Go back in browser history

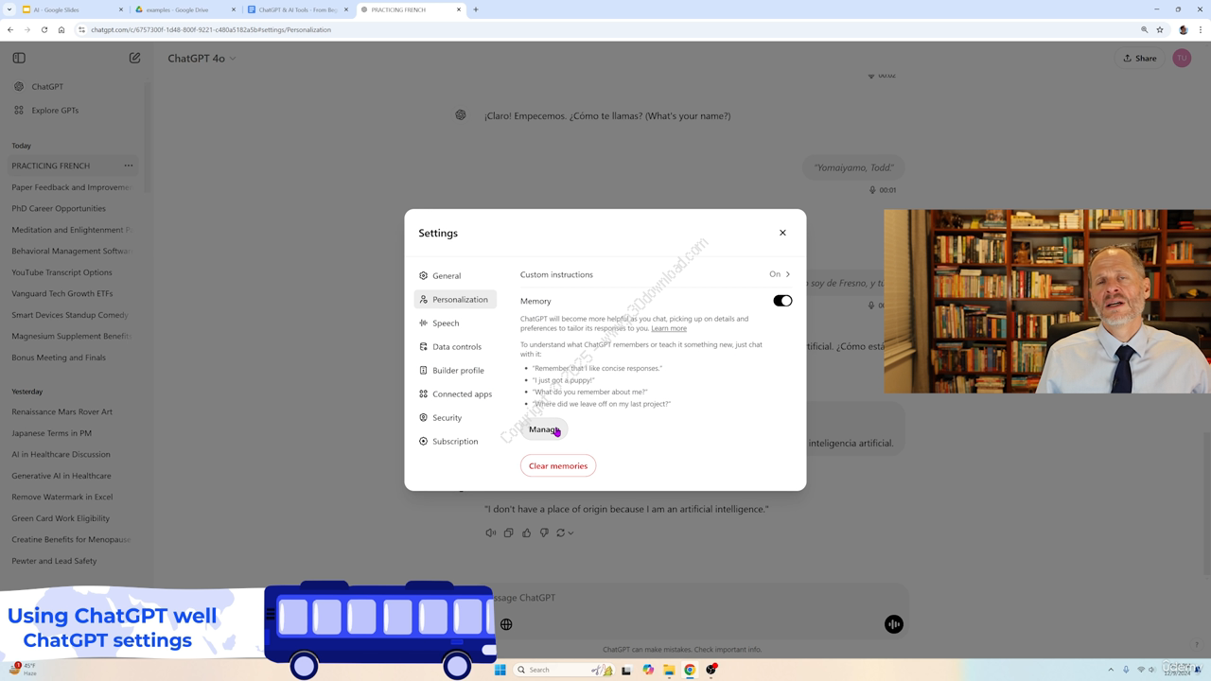tap(10, 29)
